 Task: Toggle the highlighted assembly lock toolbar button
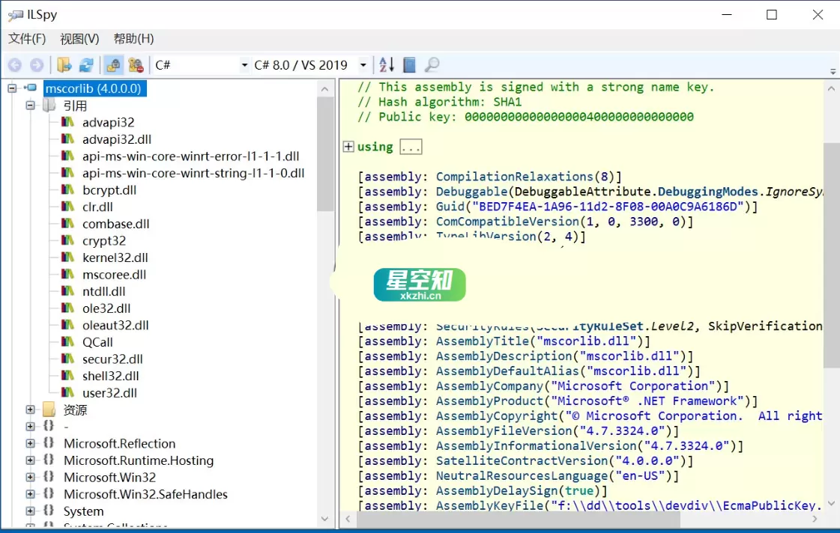pos(114,64)
